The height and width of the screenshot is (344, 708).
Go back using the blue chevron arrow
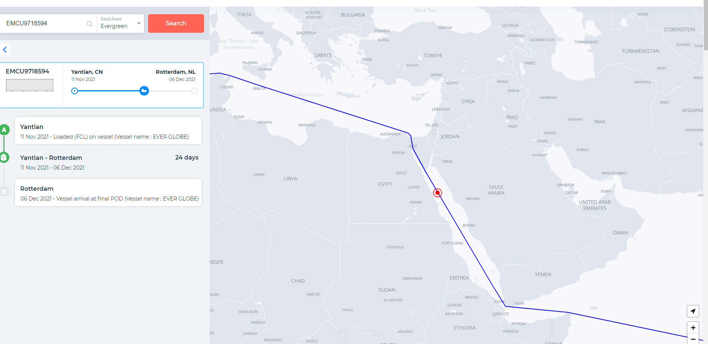coord(5,50)
